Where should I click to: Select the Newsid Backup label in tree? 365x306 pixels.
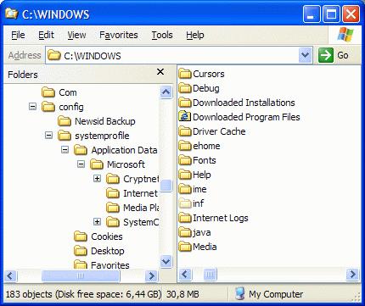[x=105, y=121]
